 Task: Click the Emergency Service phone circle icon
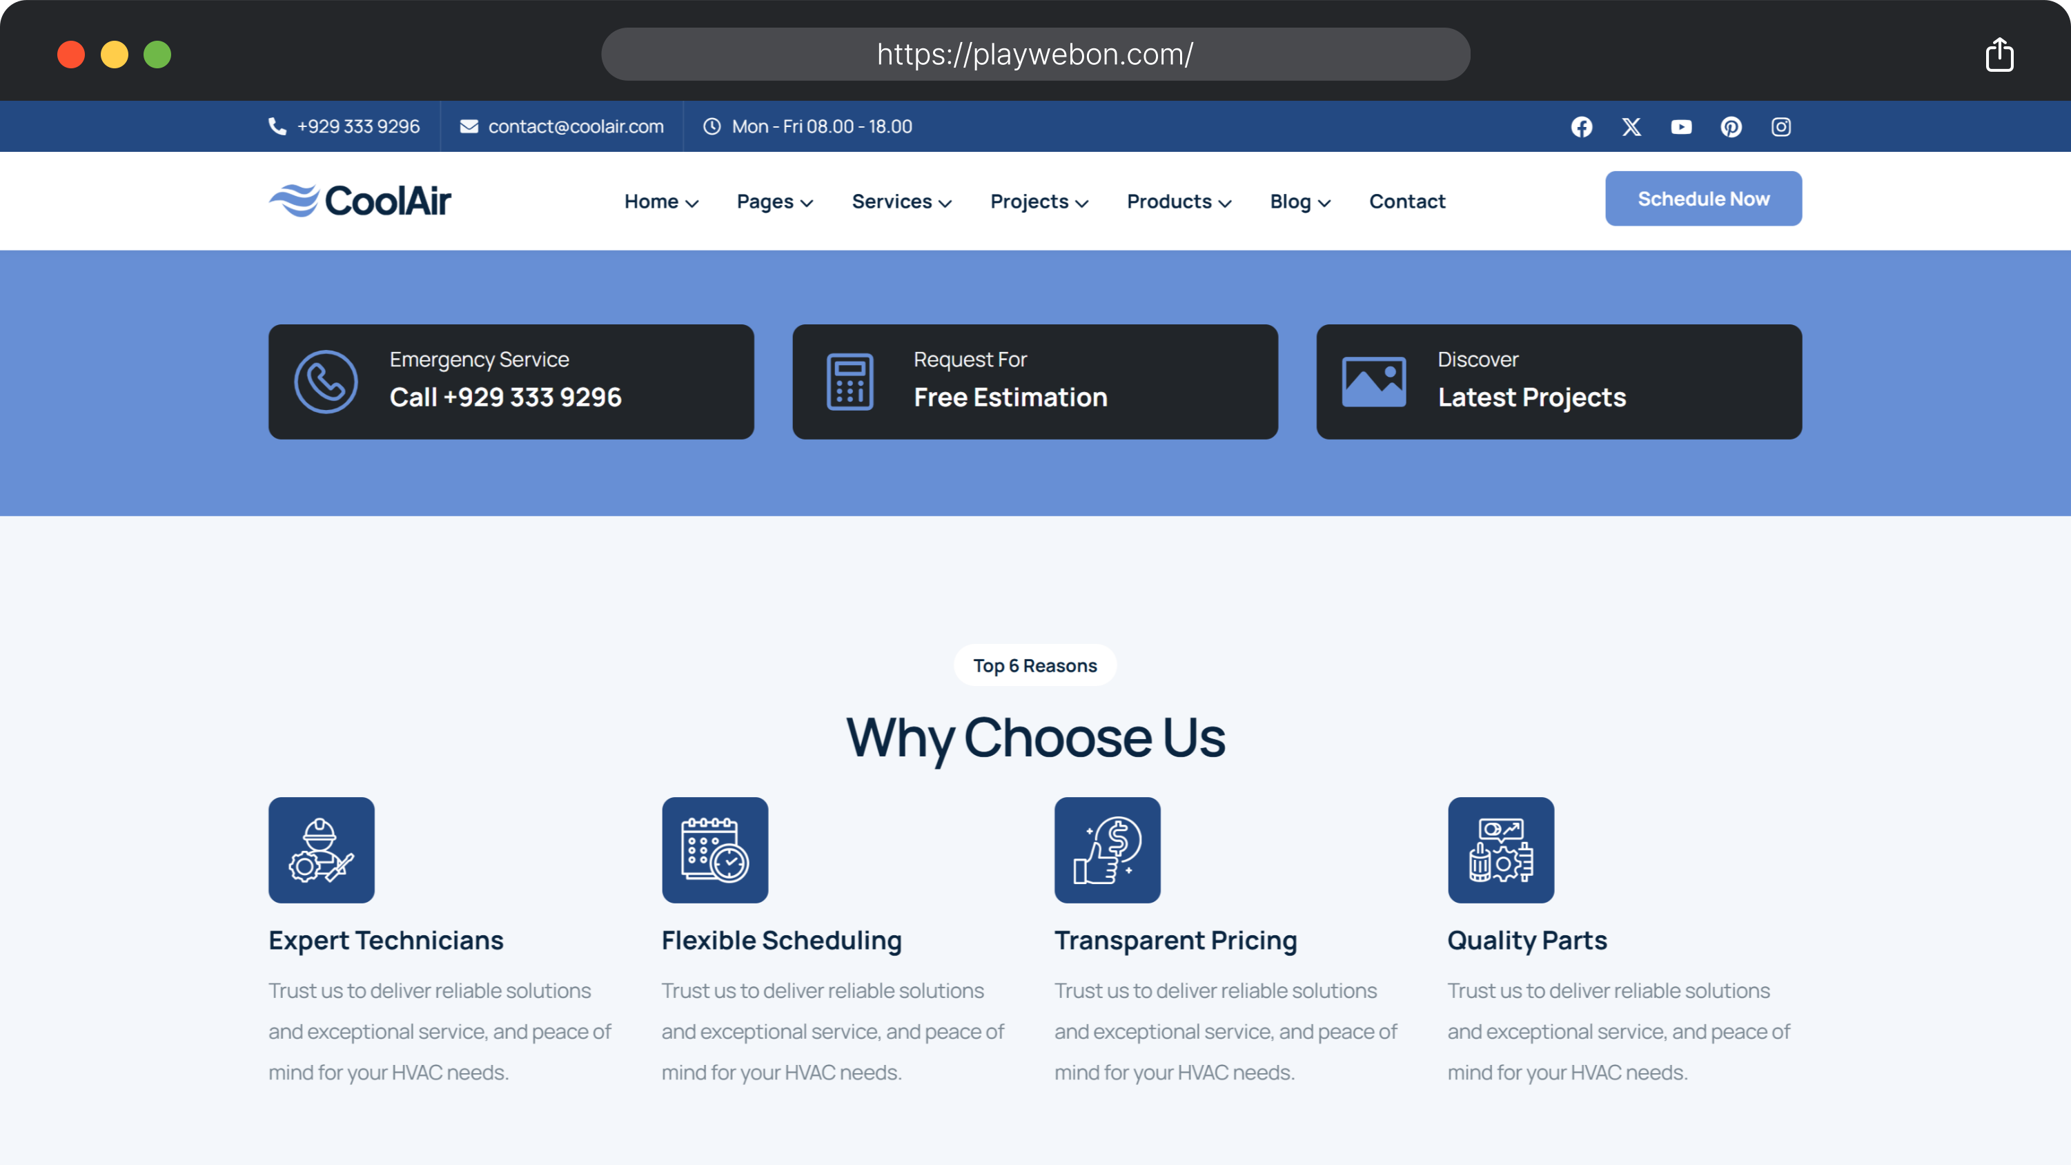[326, 382]
